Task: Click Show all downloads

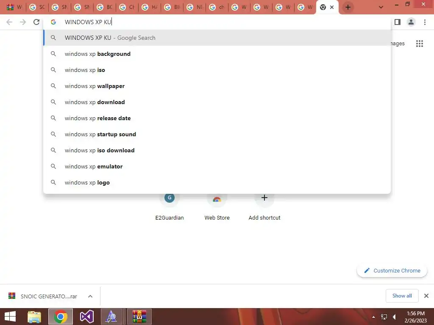Action: [x=402, y=296]
